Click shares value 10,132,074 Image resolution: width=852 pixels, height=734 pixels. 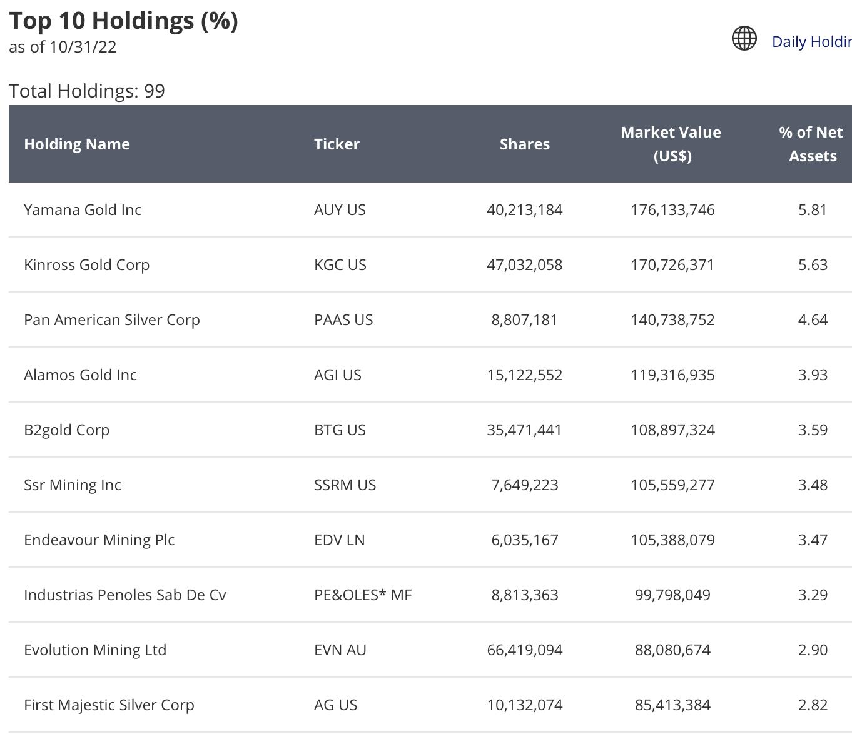pyautogui.click(x=525, y=705)
